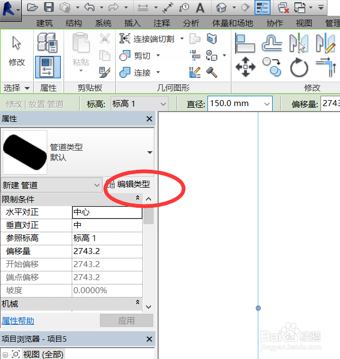
Task: Expand the 连接 dropdown arrow
Action: 158,72
